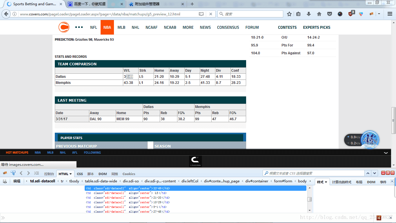The width and height of the screenshot is (396, 223).
Task: Click the URL address field
Action: (108, 14)
